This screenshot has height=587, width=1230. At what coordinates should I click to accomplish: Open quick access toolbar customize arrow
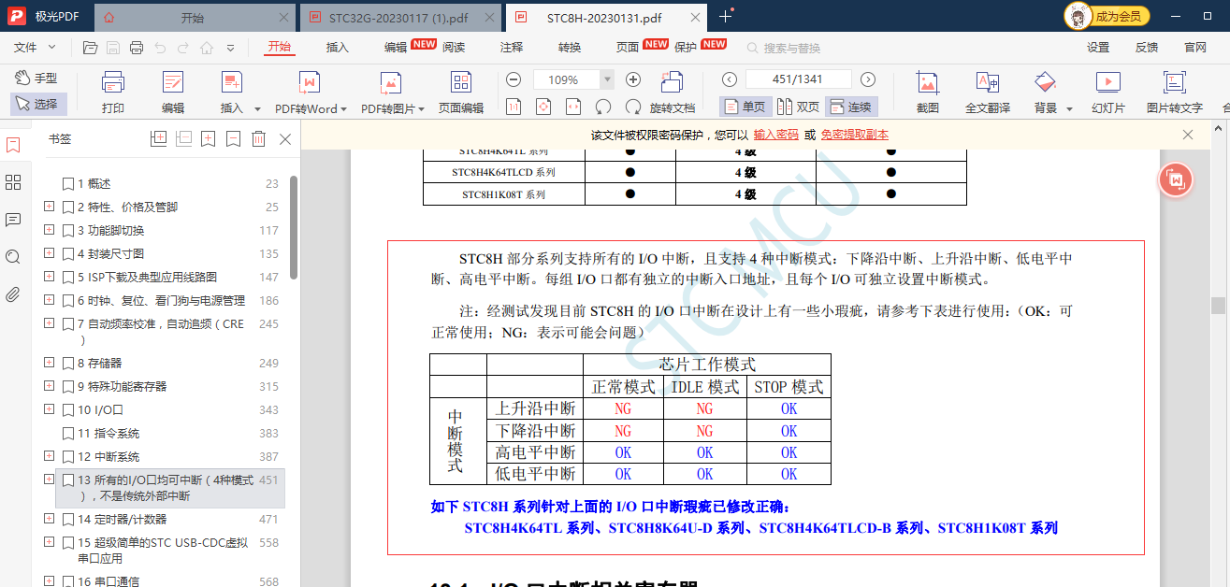tap(230, 48)
